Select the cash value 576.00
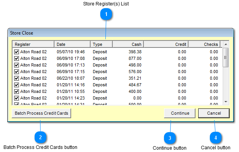The image size is (239, 152). pos(135,72)
